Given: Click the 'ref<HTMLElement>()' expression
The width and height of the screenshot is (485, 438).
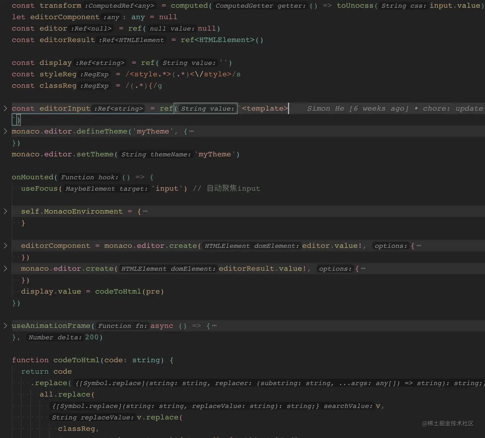Looking at the screenshot, I should click(222, 40).
